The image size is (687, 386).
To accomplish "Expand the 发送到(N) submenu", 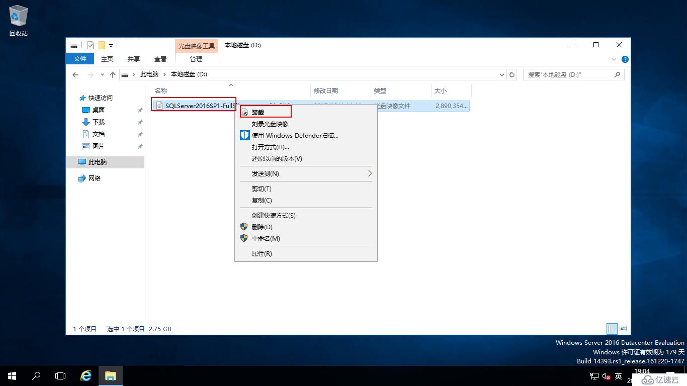I will 306,174.
